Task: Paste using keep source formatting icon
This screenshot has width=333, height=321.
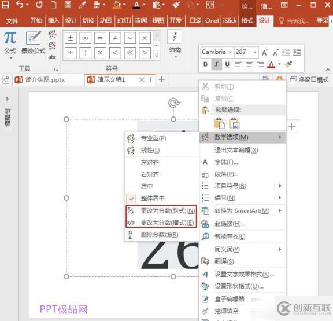Action: point(219,123)
